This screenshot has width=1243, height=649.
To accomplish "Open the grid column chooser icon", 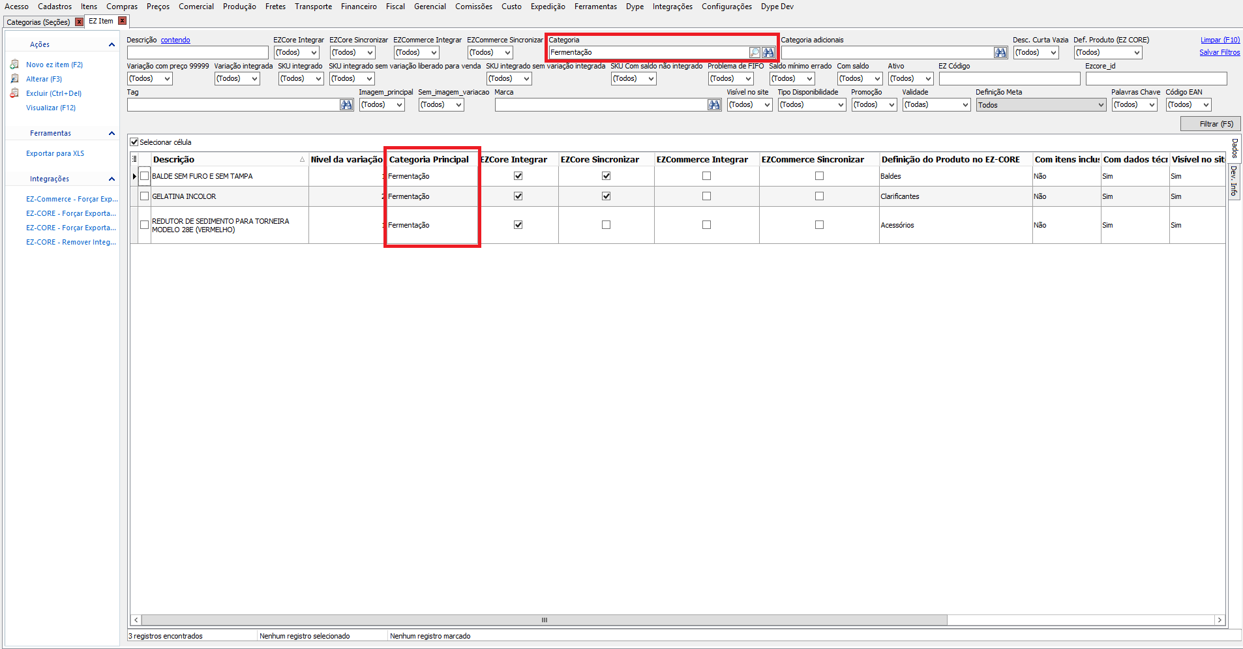I will pos(134,159).
